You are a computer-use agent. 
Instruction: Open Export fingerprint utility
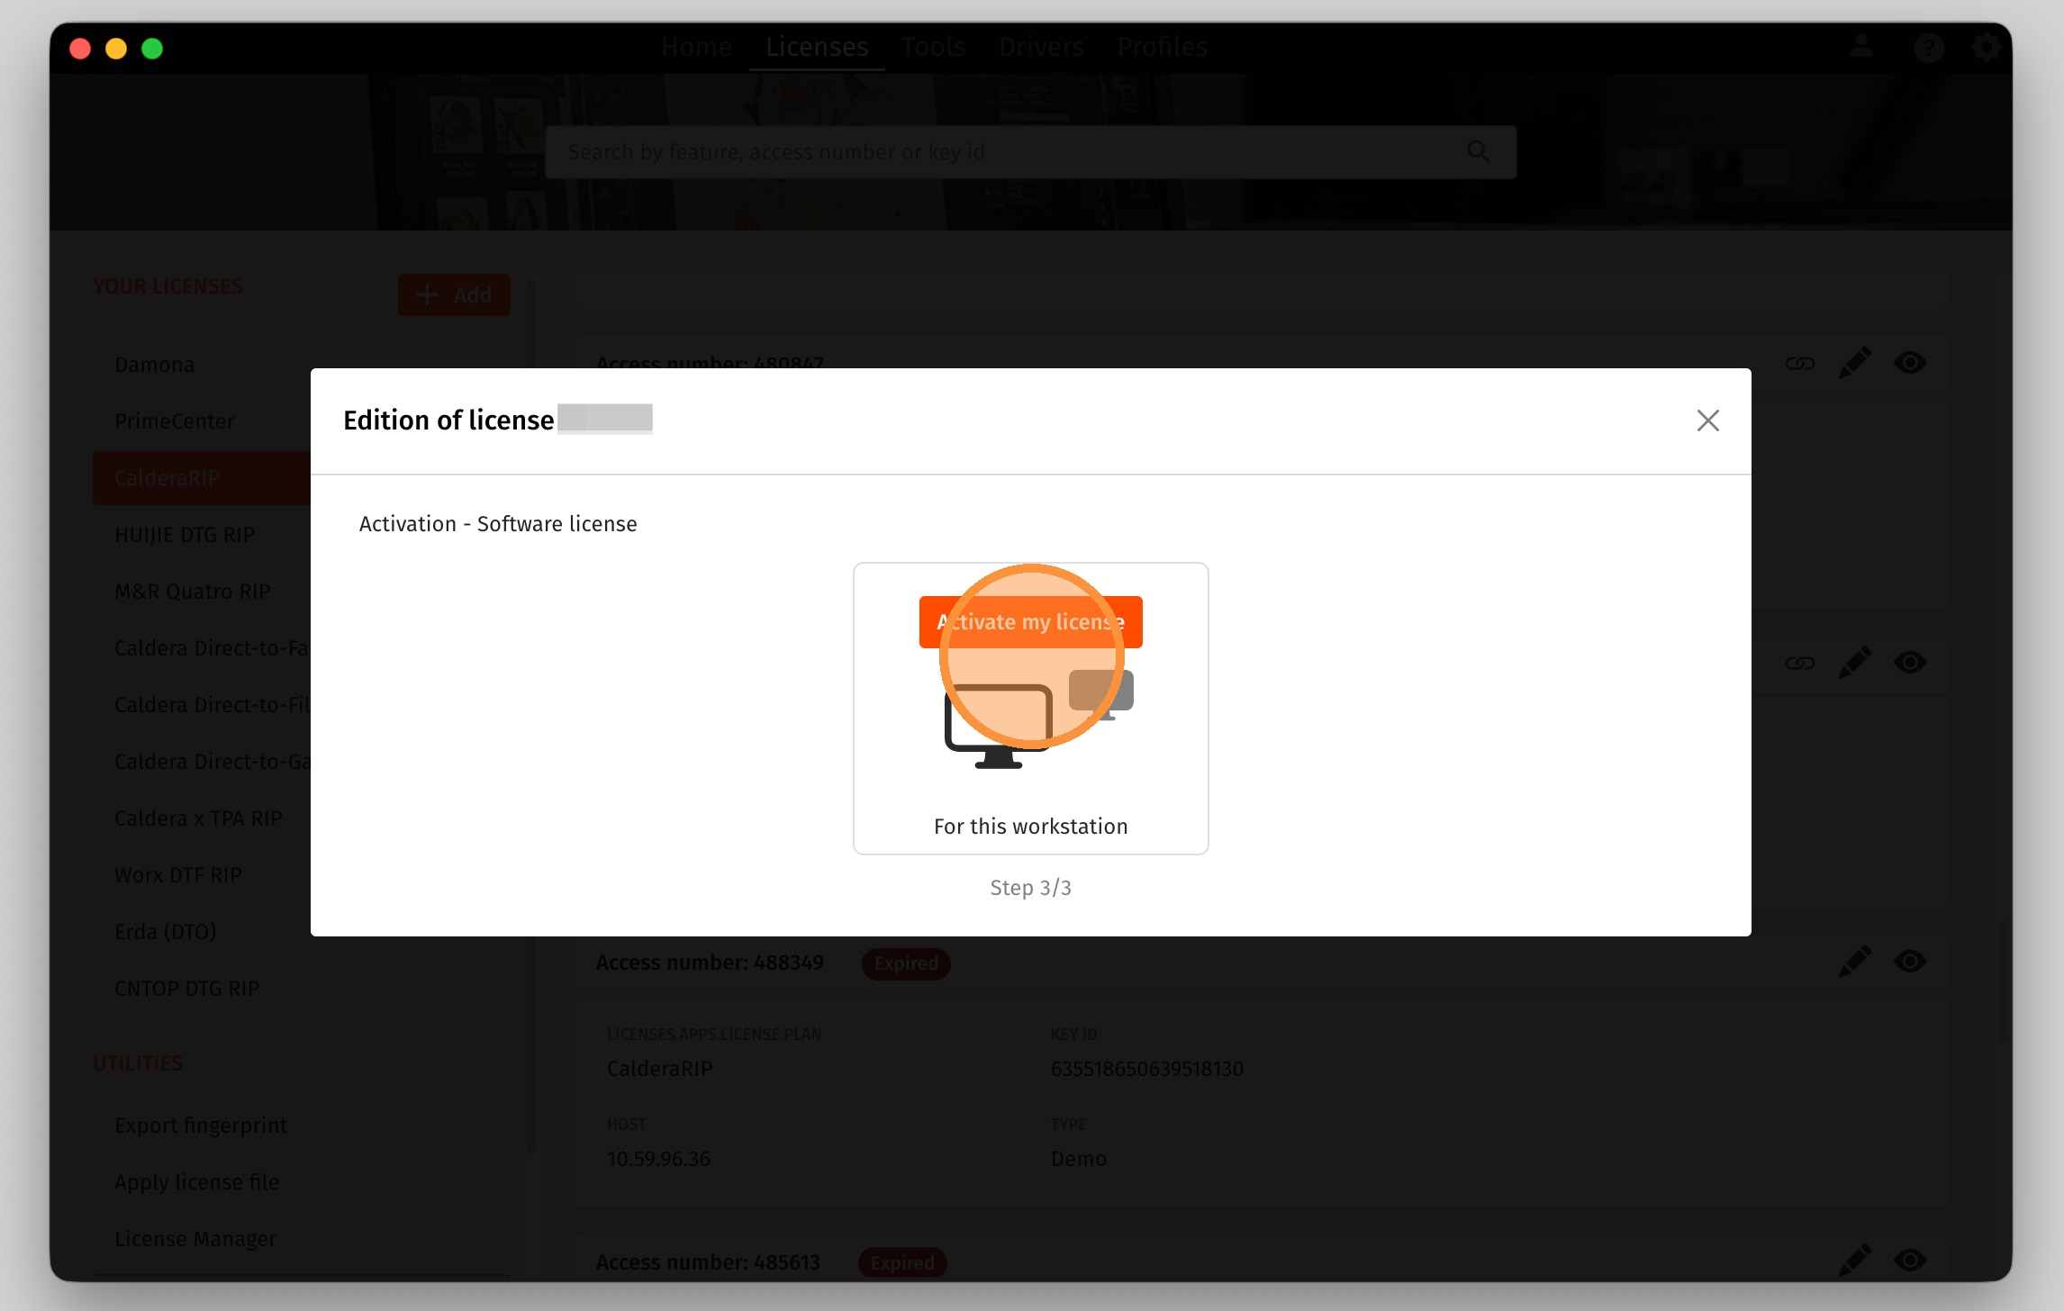click(x=201, y=1126)
